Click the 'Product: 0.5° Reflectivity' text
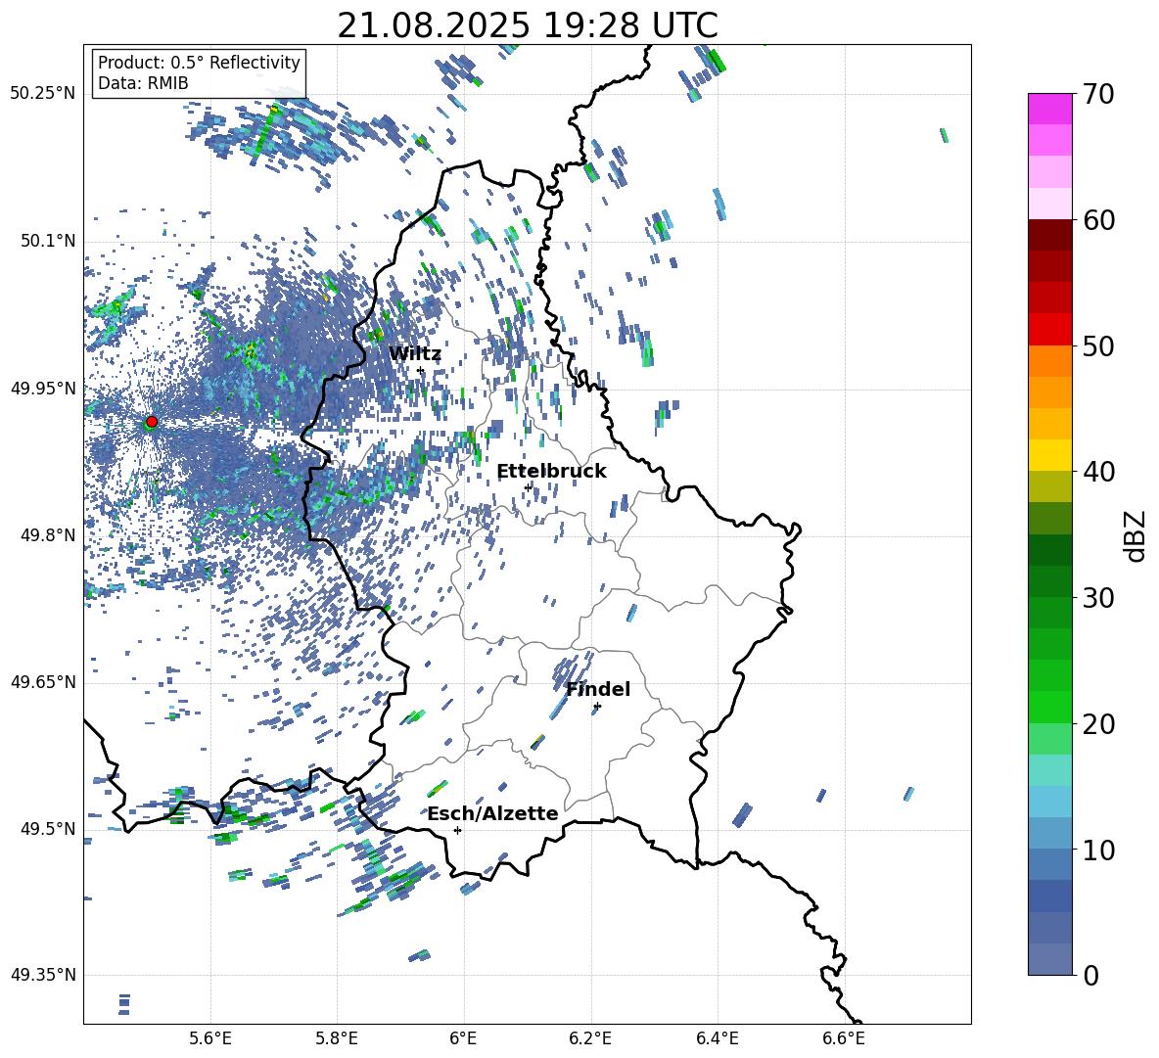Image resolution: width=1159 pixels, height=1058 pixels. (199, 63)
